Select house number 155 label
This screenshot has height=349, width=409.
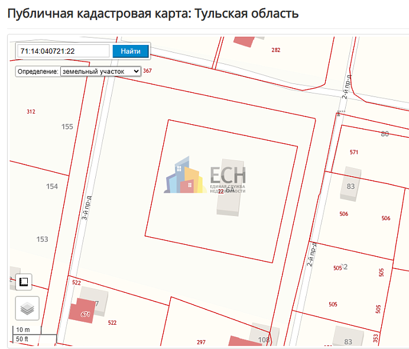click(x=67, y=127)
